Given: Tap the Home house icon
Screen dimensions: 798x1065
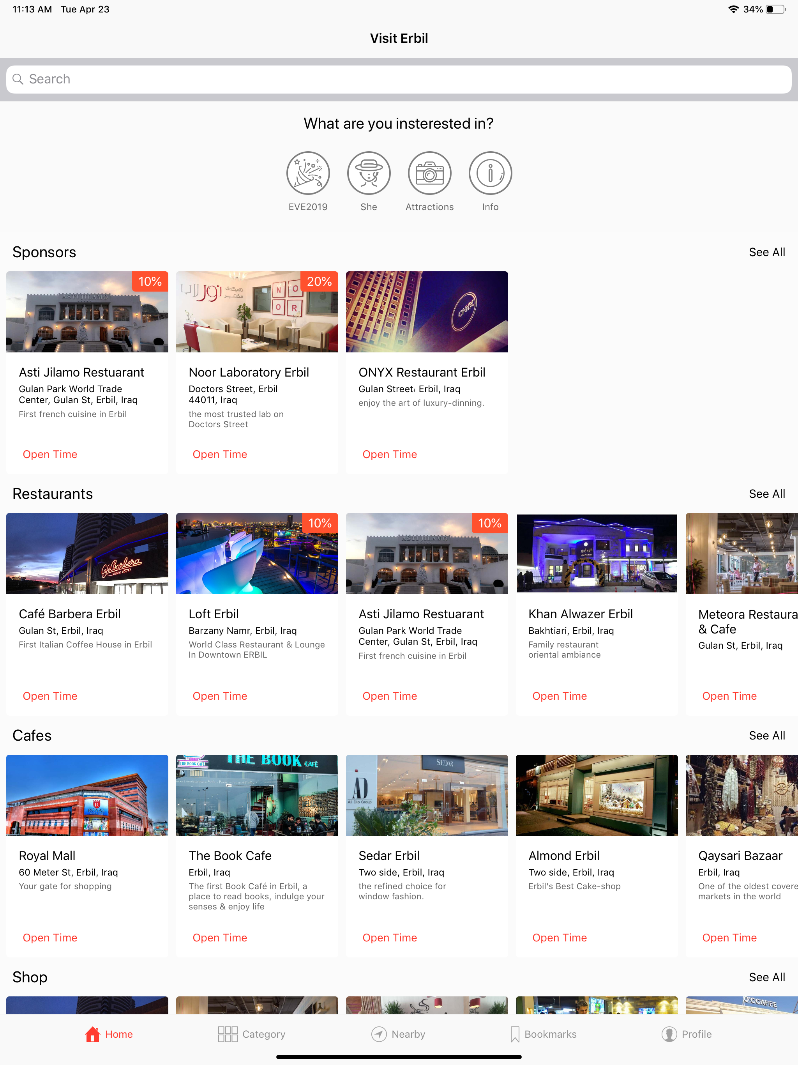Looking at the screenshot, I should coord(92,1034).
